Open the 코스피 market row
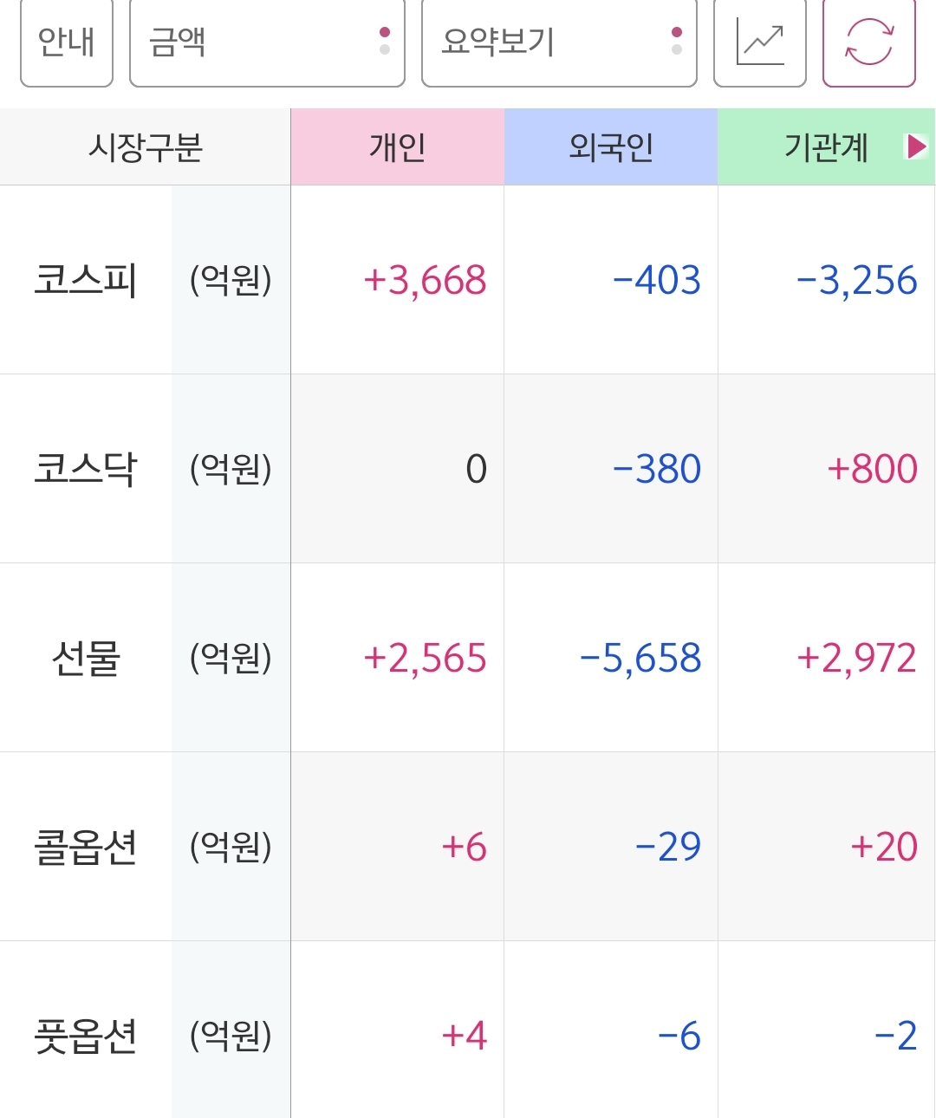This screenshot has width=936, height=1118. tap(468, 280)
